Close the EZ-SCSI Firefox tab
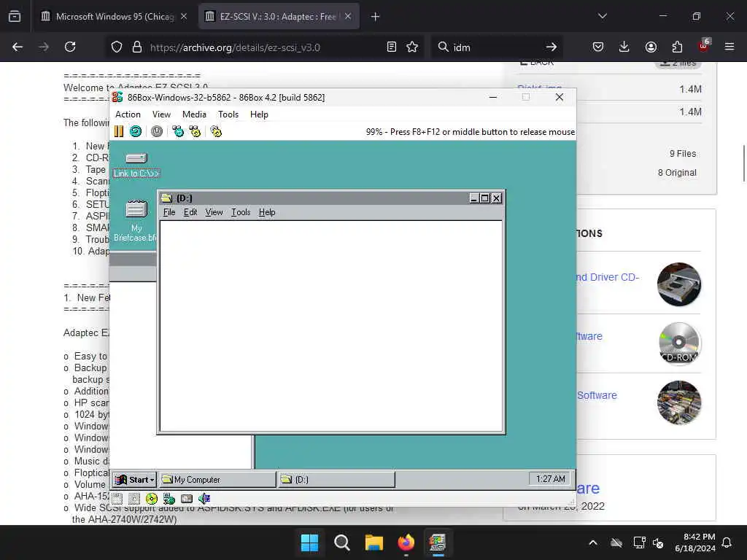This screenshot has height=560, width=747. pos(348,16)
